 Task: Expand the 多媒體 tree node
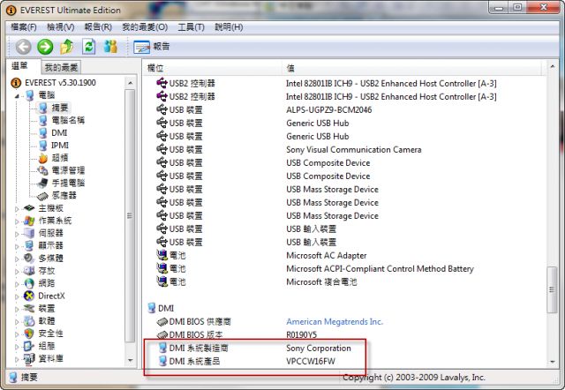(17, 259)
